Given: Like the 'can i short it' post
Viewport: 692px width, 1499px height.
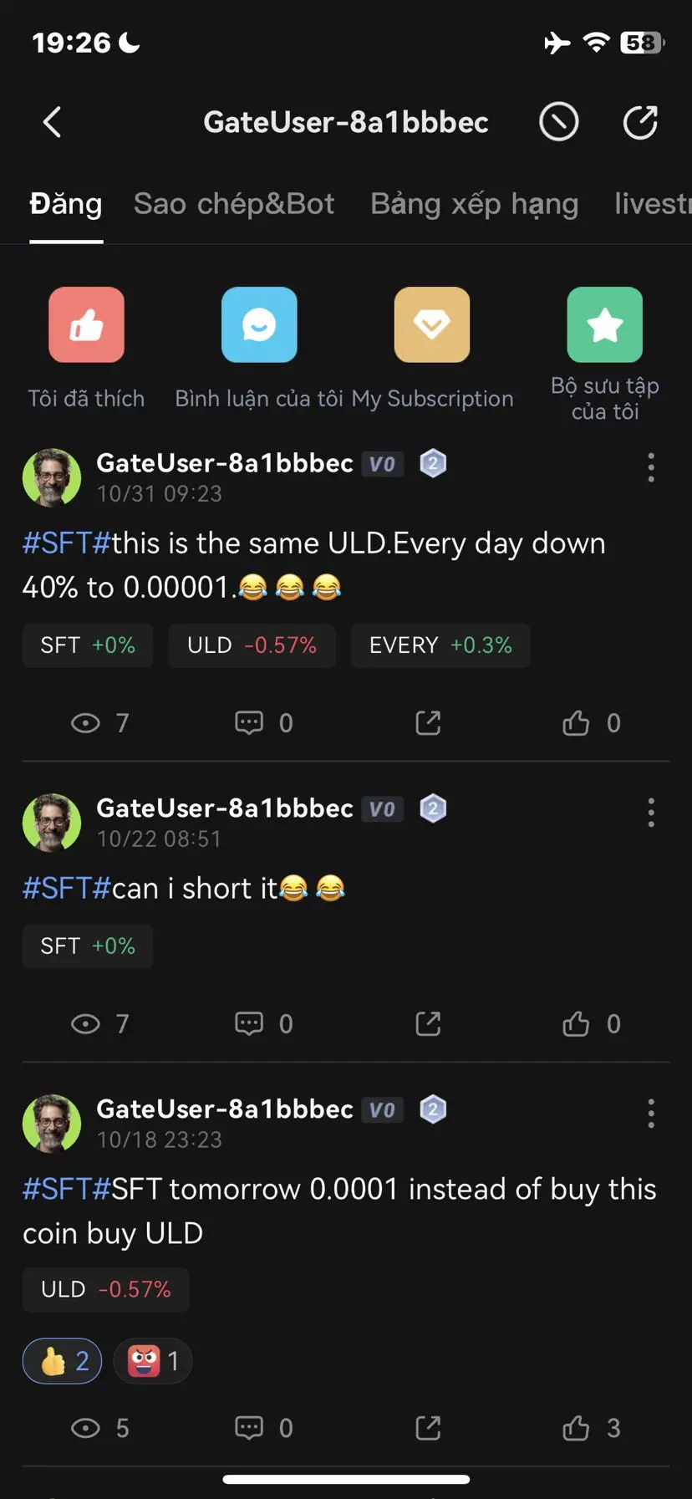Looking at the screenshot, I should 576,1023.
